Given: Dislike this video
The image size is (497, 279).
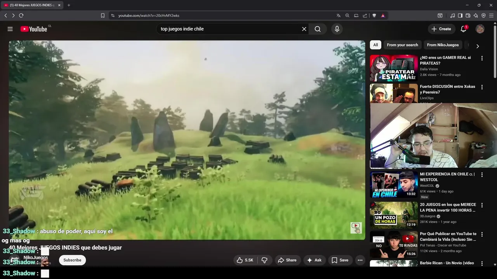Looking at the screenshot, I should pos(264,260).
